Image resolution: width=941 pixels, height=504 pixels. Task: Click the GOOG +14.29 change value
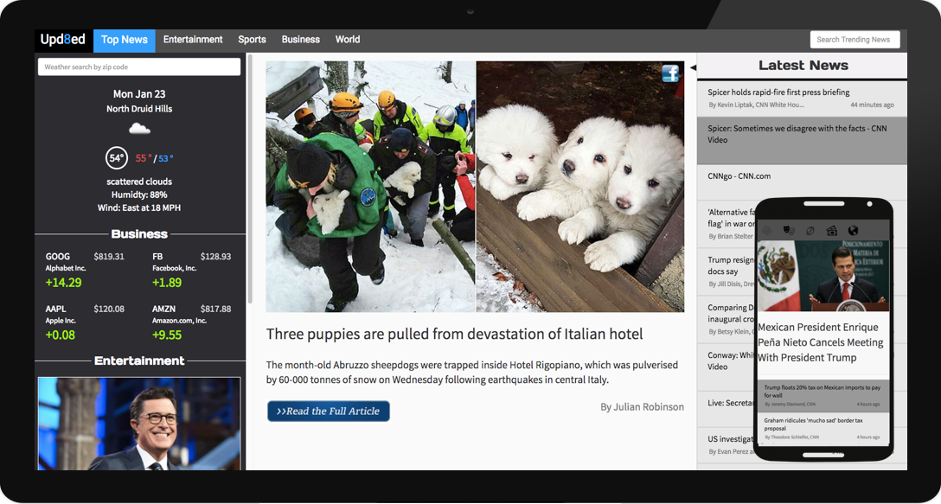[x=64, y=283]
